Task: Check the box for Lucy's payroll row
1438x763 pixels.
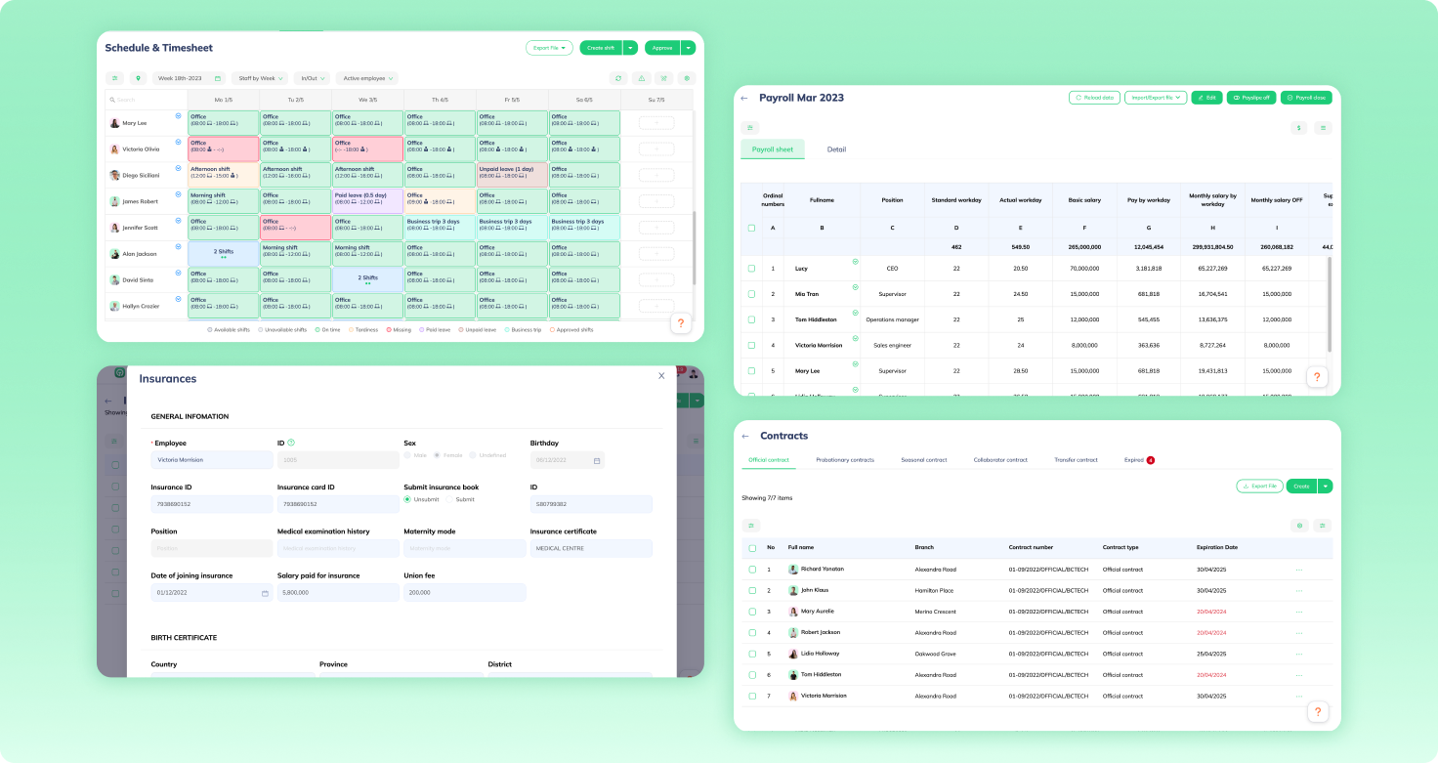Action: point(751,269)
